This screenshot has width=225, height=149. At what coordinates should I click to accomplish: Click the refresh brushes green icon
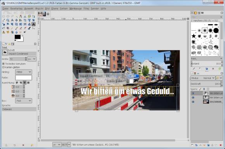tap(220, 69)
